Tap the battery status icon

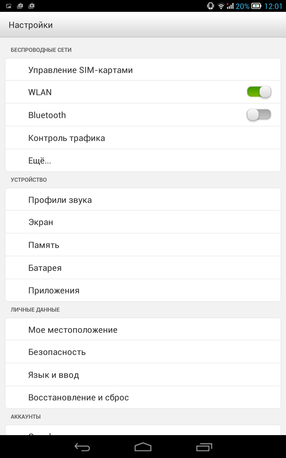tap(256, 6)
